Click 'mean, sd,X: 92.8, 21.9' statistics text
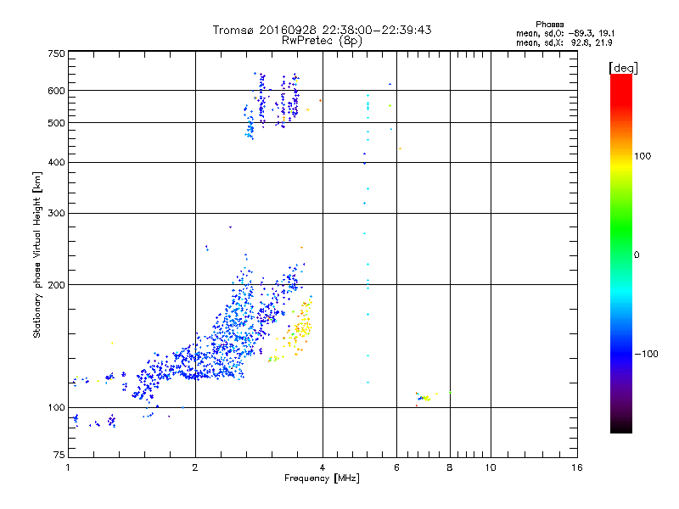The width and height of the screenshot is (679, 509). tap(564, 42)
